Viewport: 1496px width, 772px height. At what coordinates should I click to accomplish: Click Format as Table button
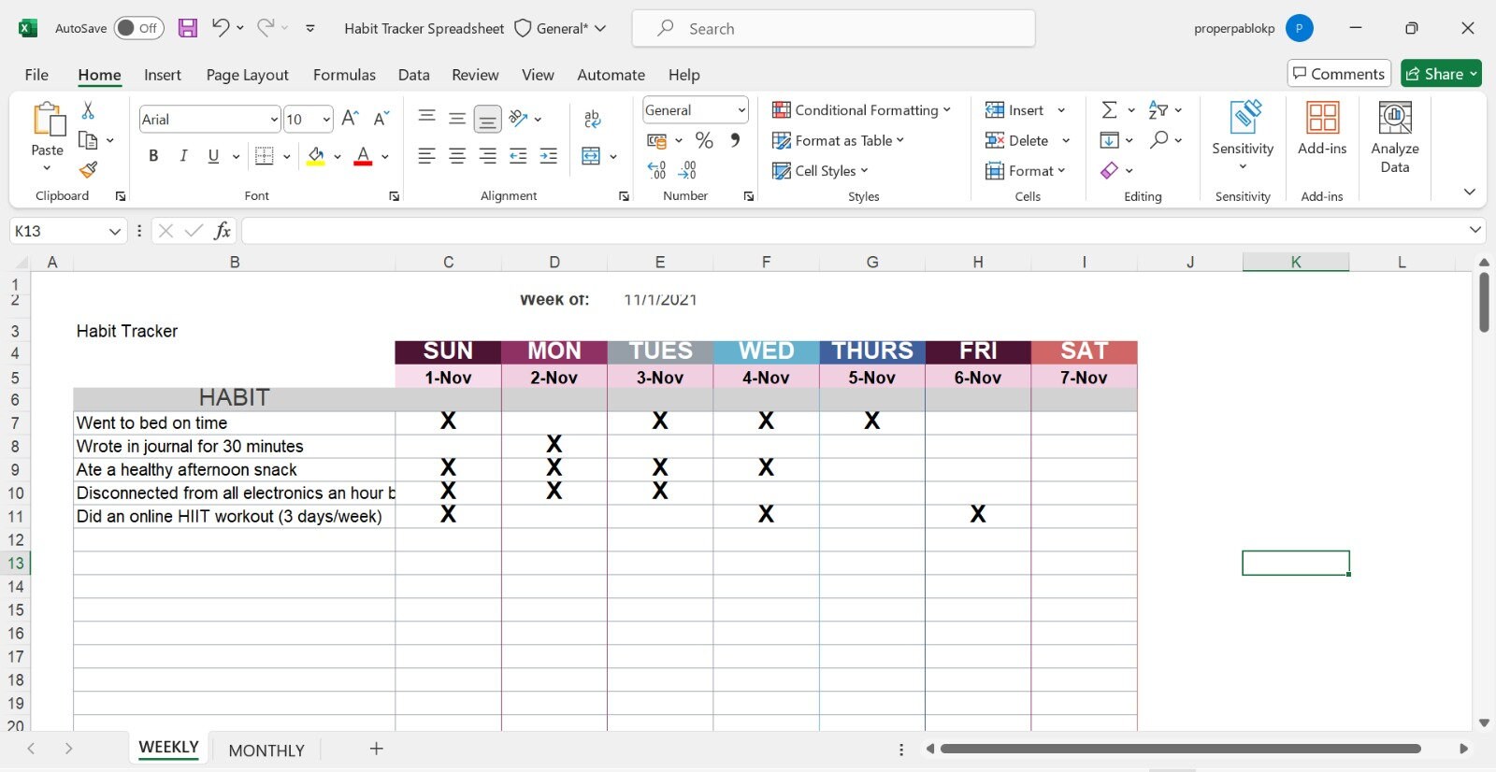coord(839,140)
